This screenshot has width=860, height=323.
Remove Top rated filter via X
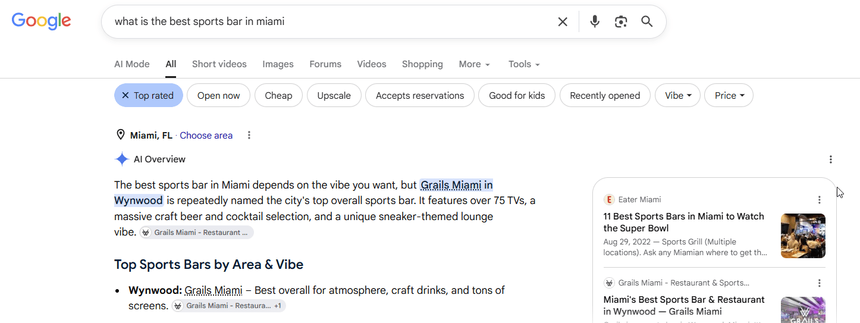(x=125, y=95)
